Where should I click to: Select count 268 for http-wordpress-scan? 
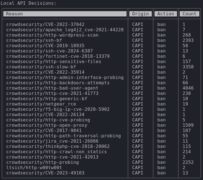(x=187, y=35)
